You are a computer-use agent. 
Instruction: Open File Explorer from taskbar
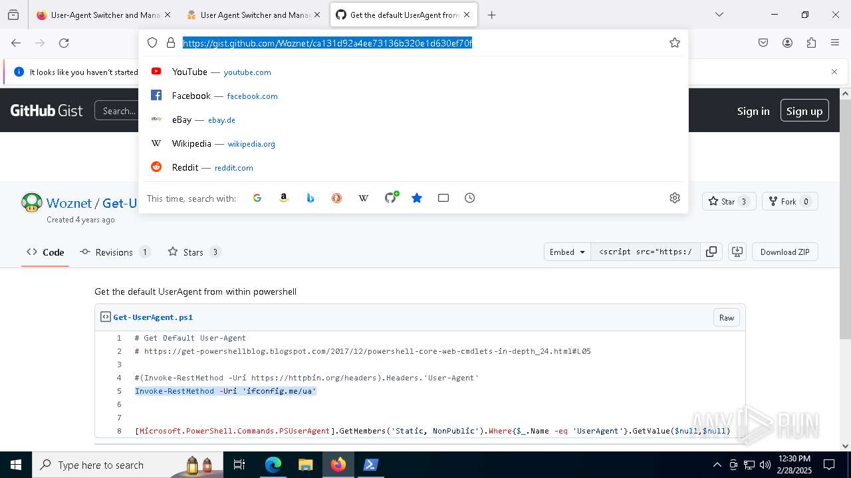(305, 465)
